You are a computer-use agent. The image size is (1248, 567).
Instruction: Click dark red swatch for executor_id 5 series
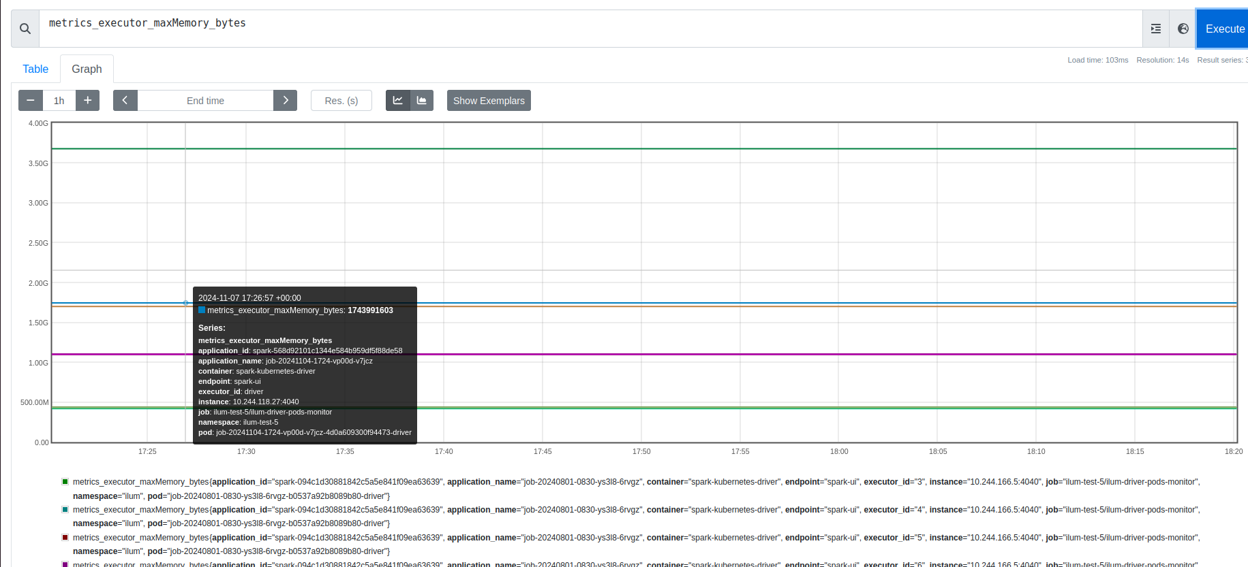coord(65,538)
